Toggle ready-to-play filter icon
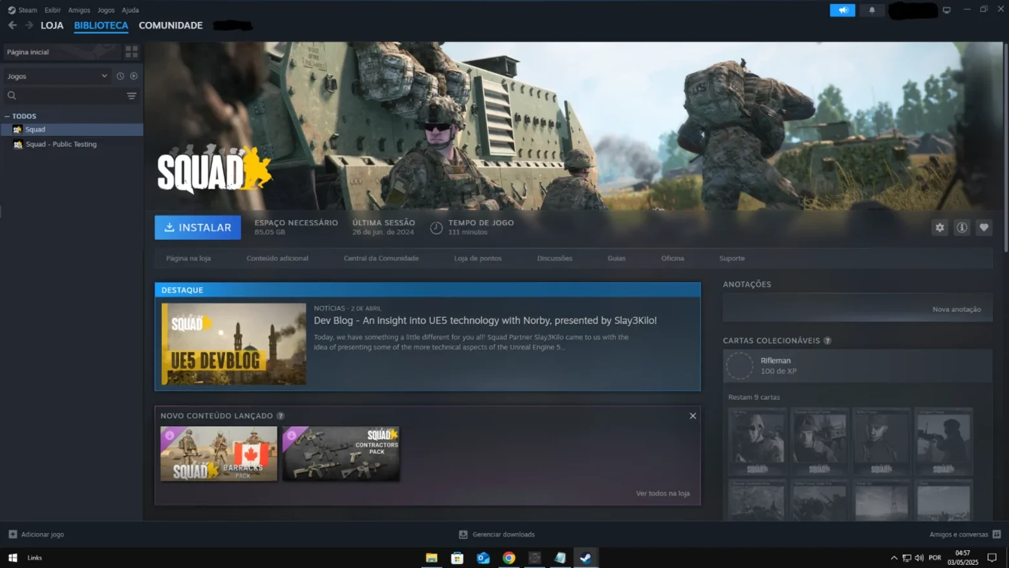Image resolution: width=1009 pixels, height=568 pixels. point(134,76)
